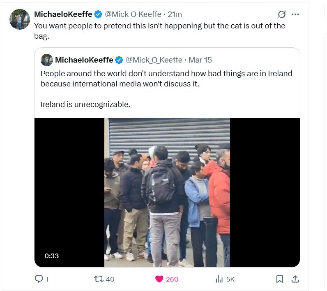Open the three-dot more options menu
The image size is (327, 291).
295,14
